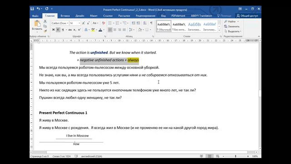291x164 pixels.
Task: Click the английский (США) language indicator
Action: (91, 156)
